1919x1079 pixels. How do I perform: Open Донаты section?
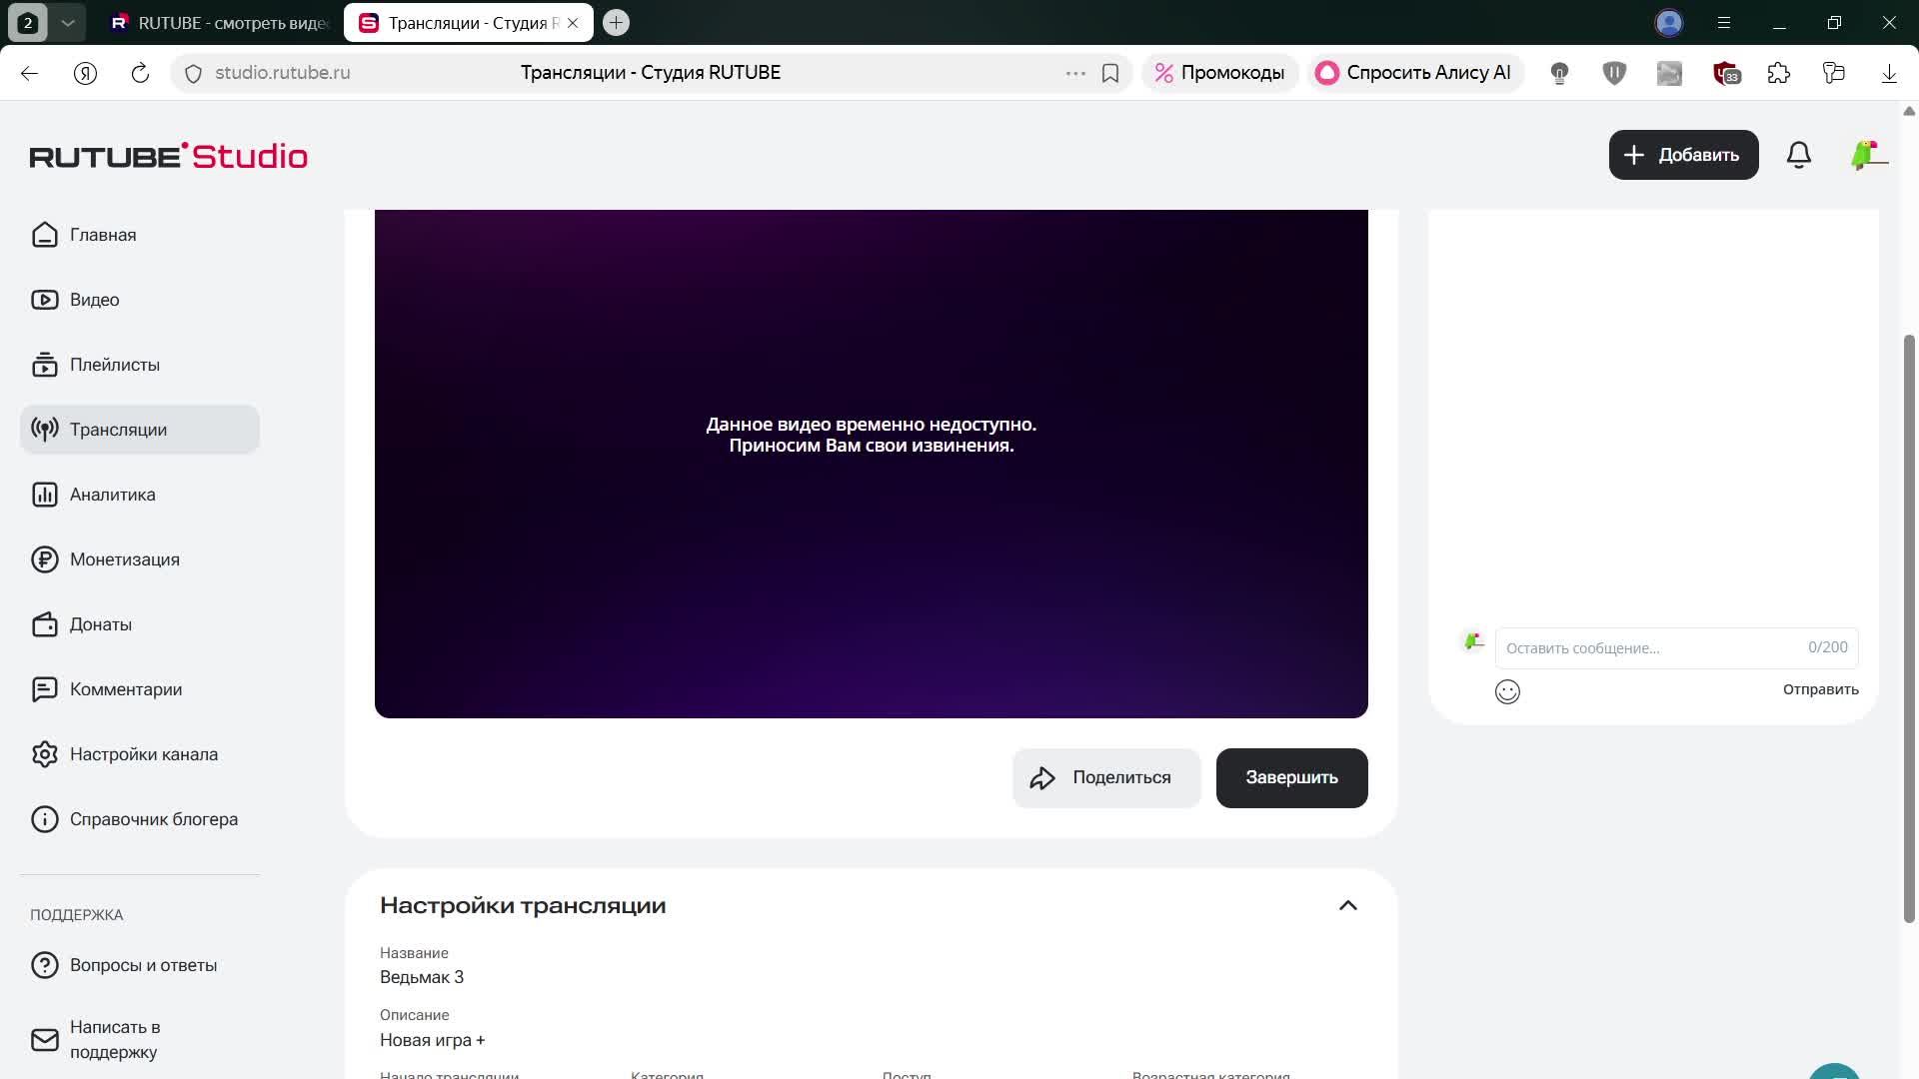(100, 624)
